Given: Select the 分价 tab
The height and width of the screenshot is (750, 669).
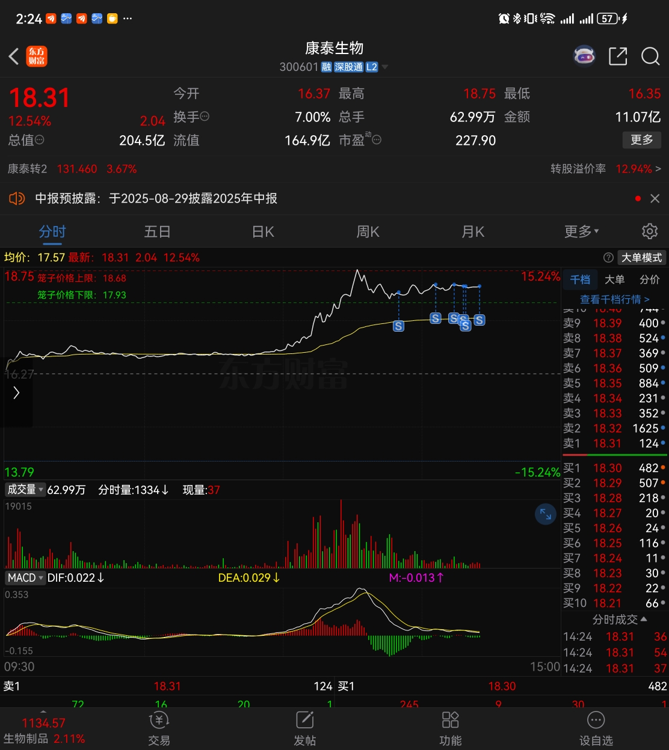Looking at the screenshot, I should point(650,279).
